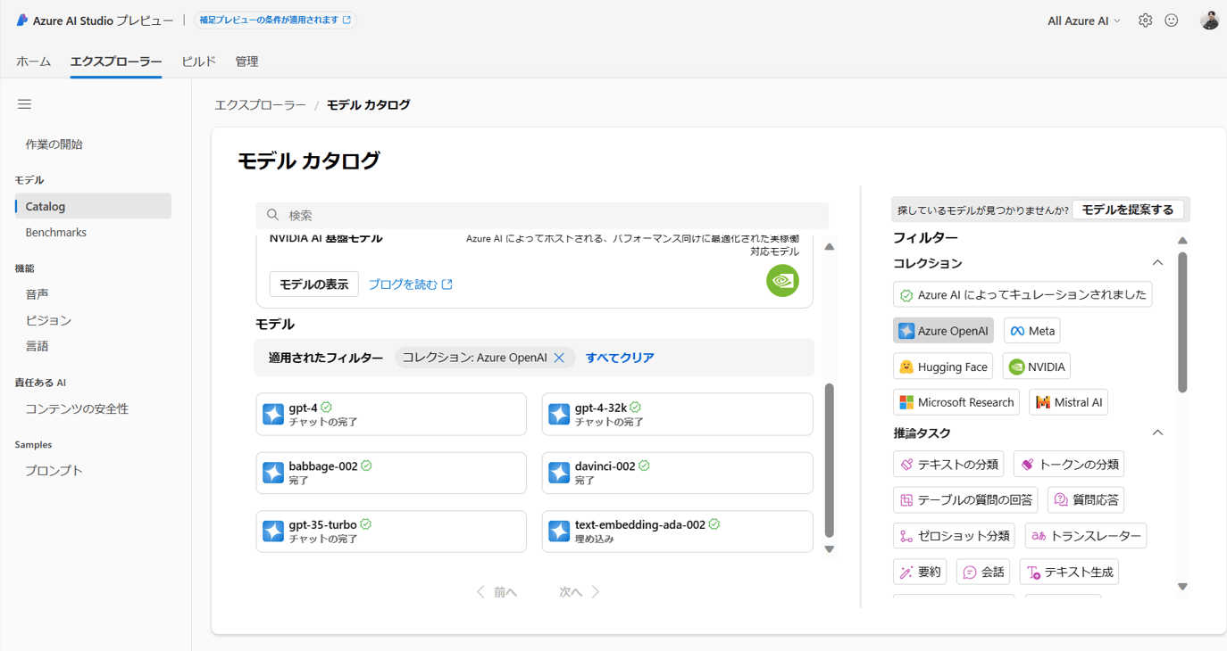Collapse the コレクション filter section
The width and height of the screenshot is (1227, 651).
(1157, 263)
